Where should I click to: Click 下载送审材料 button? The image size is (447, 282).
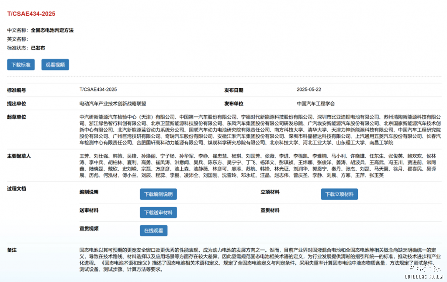[158, 212]
